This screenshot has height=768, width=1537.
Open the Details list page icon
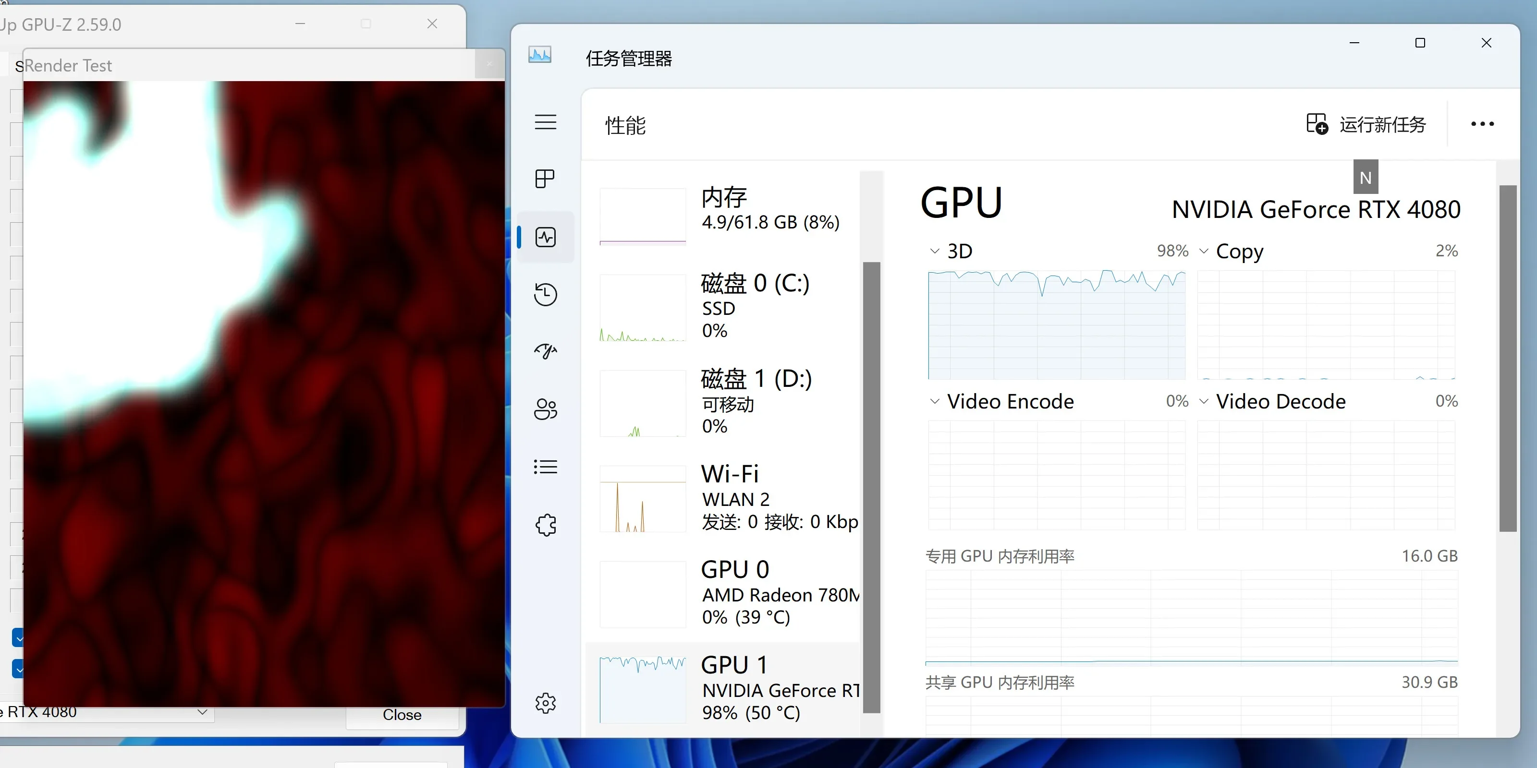pyautogui.click(x=545, y=466)
